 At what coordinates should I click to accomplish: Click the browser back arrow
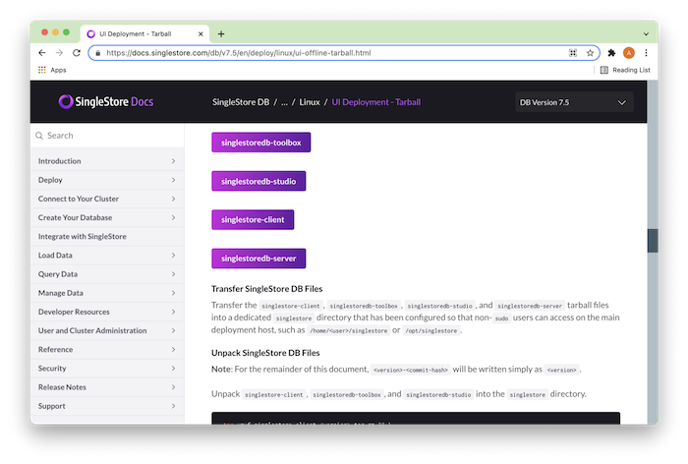[41, 53]
